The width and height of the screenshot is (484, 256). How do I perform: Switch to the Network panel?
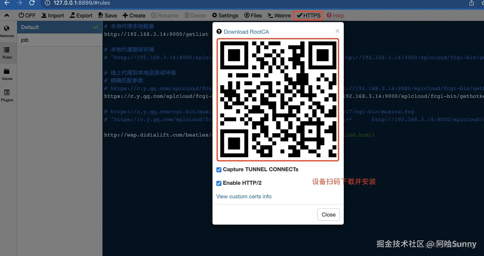click(7, 32)
